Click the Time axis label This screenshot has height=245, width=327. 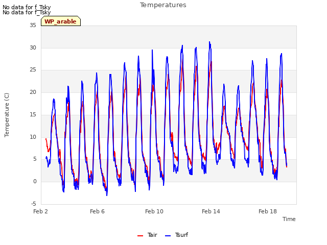coord(289,219)
